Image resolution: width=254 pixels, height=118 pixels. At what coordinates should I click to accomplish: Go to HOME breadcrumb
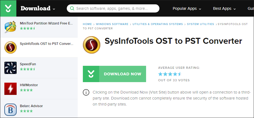click(87, 24)
